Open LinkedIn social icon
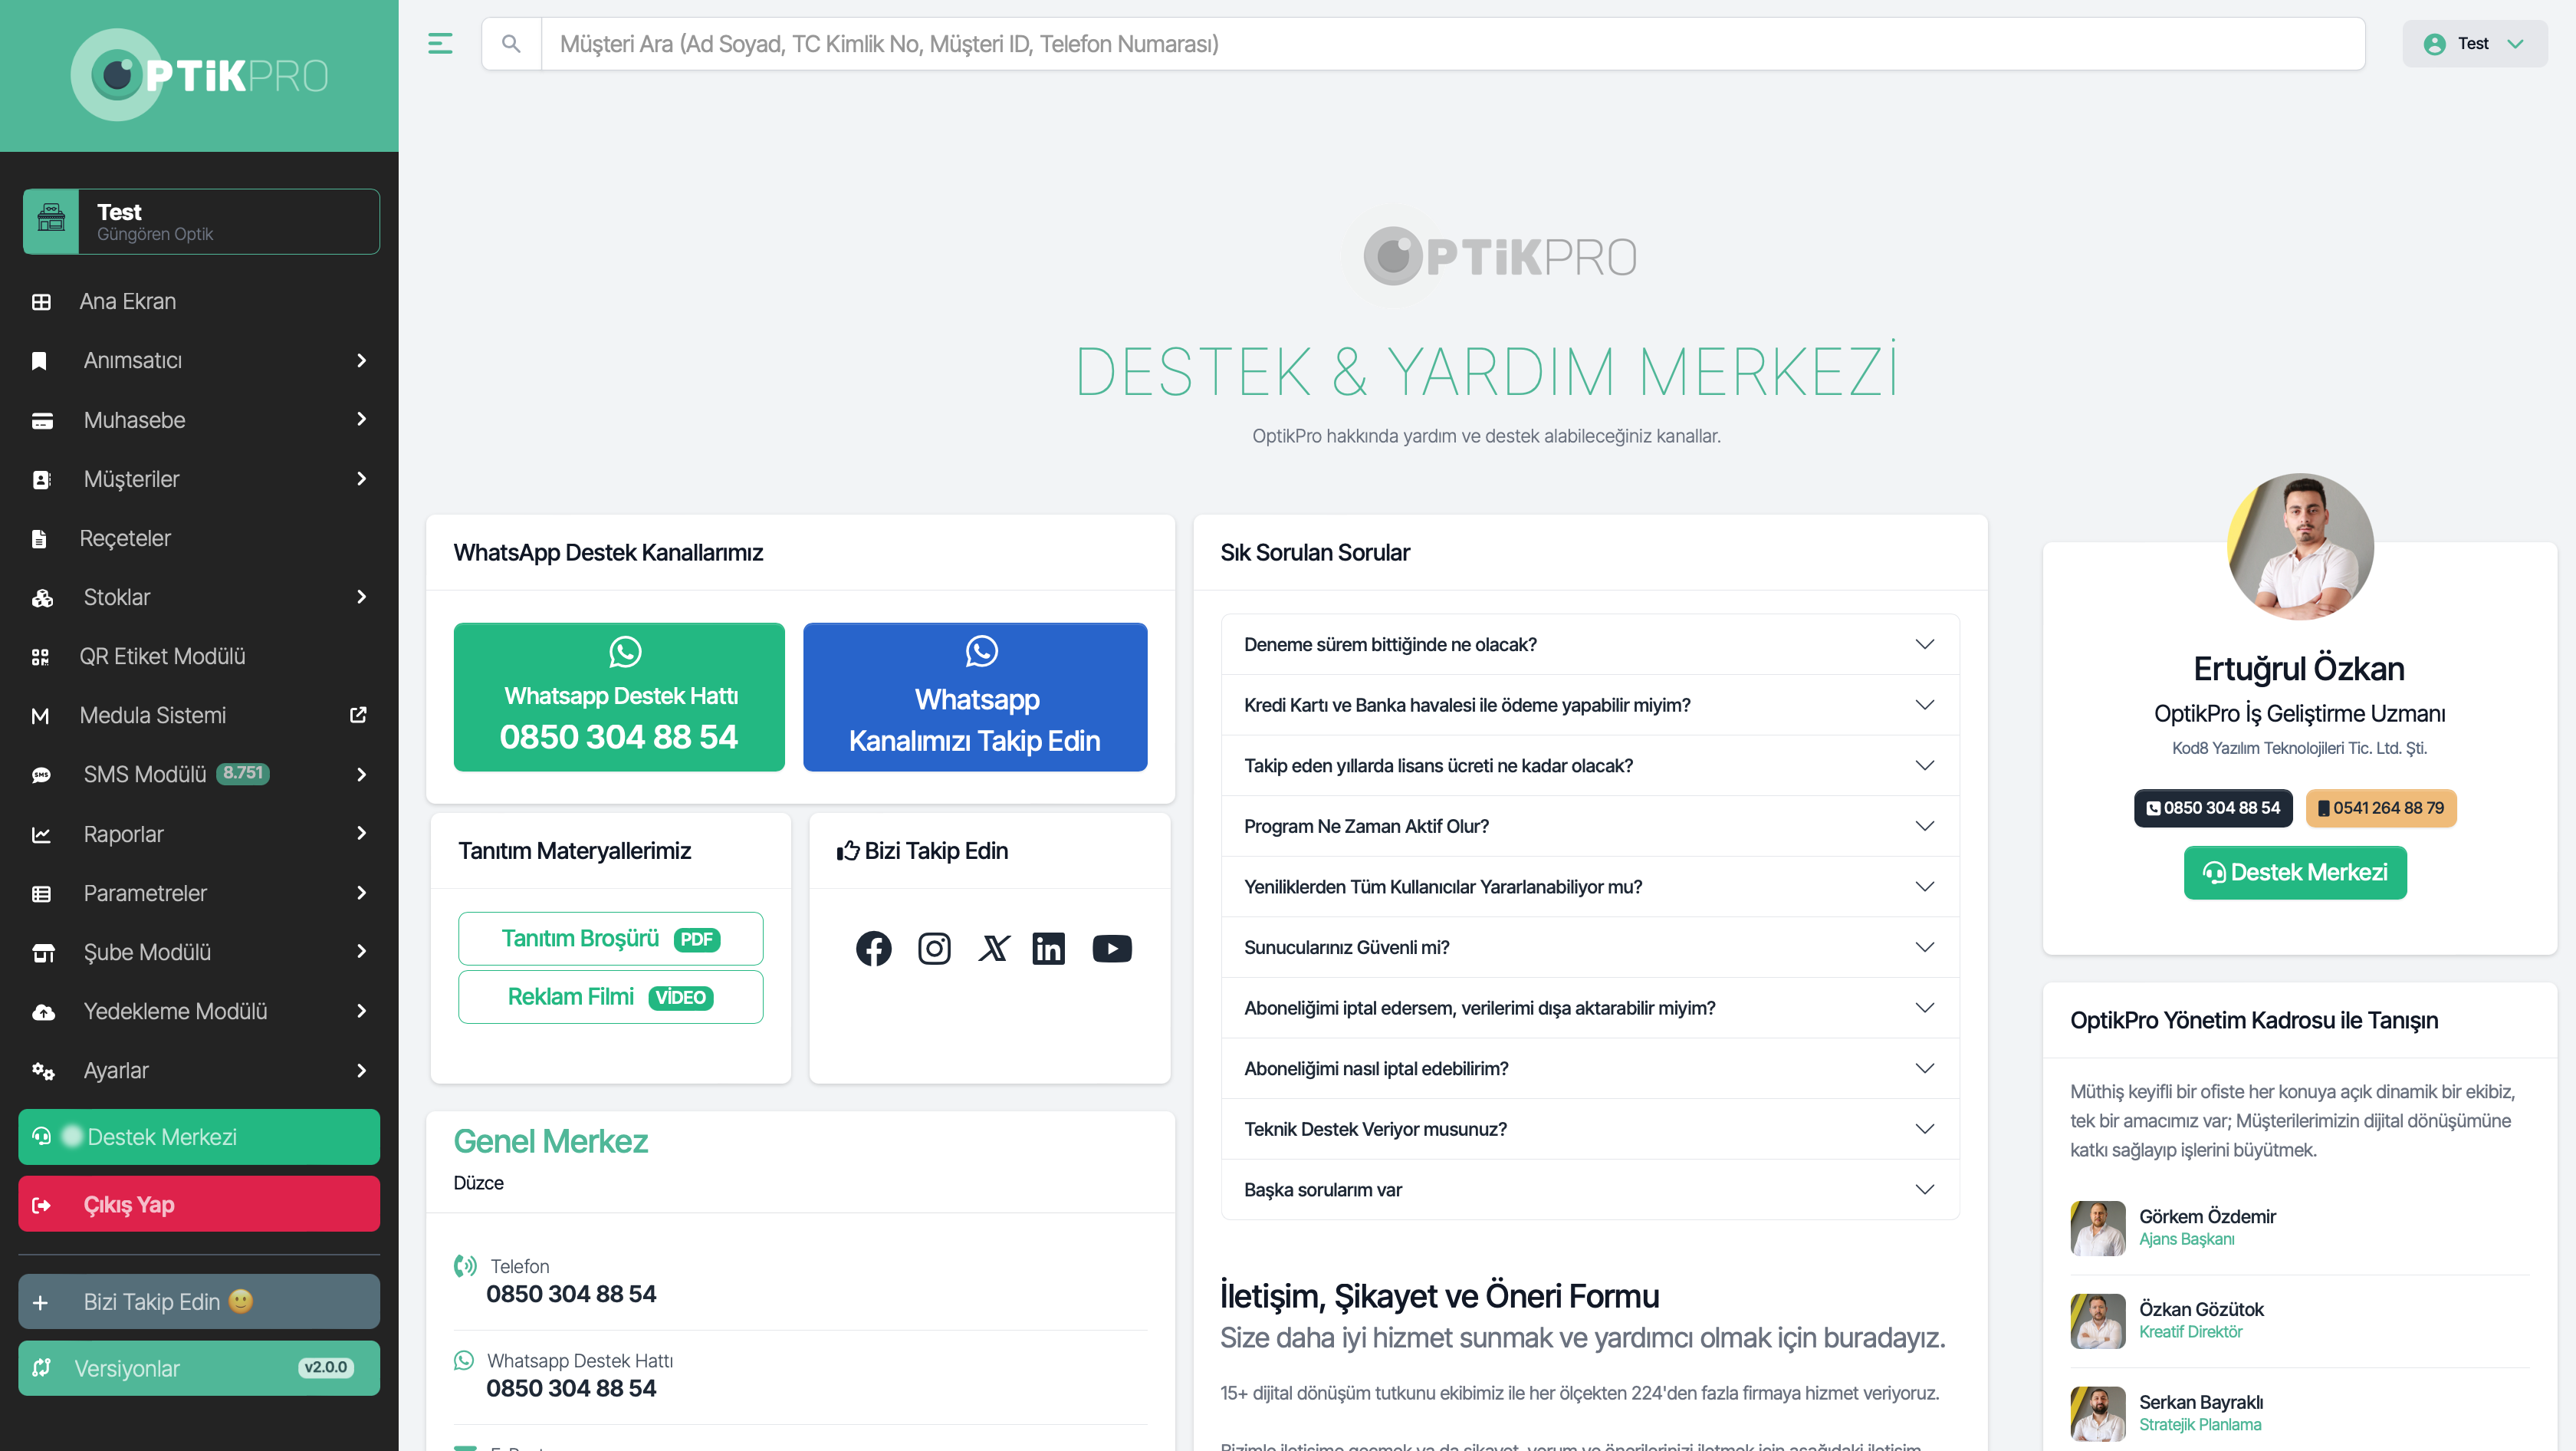2576x1451 pixels. [x=1048, y=948]
